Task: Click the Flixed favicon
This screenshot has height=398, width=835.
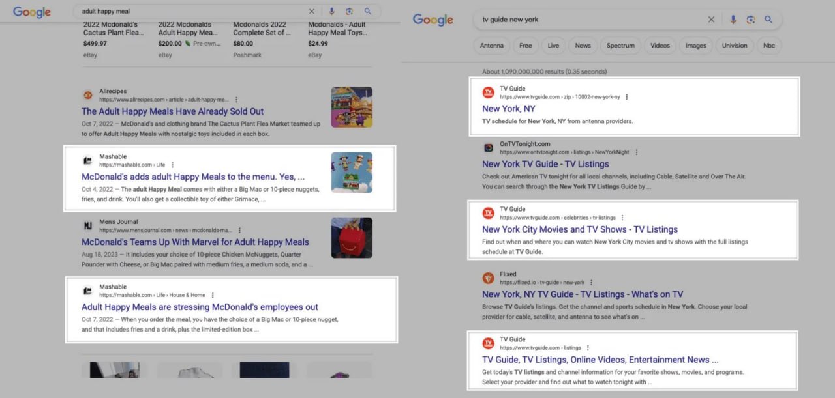Action: tap(488, 278)
